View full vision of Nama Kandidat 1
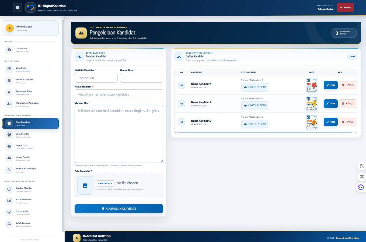 (x=255, y=87)
